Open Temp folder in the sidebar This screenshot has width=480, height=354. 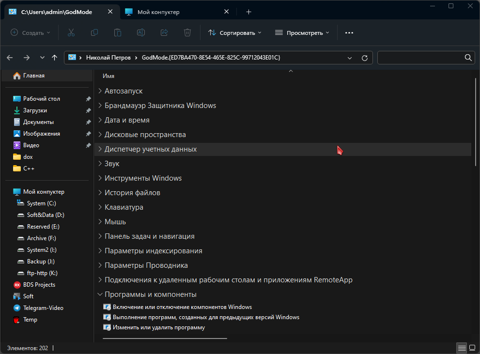click(x=30, y=320)
